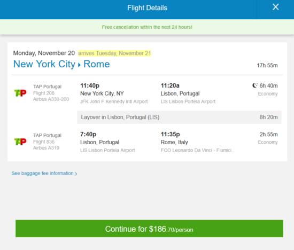Click the Flight Details title
The image size is (294, 250).
click(x=147, y=8)
